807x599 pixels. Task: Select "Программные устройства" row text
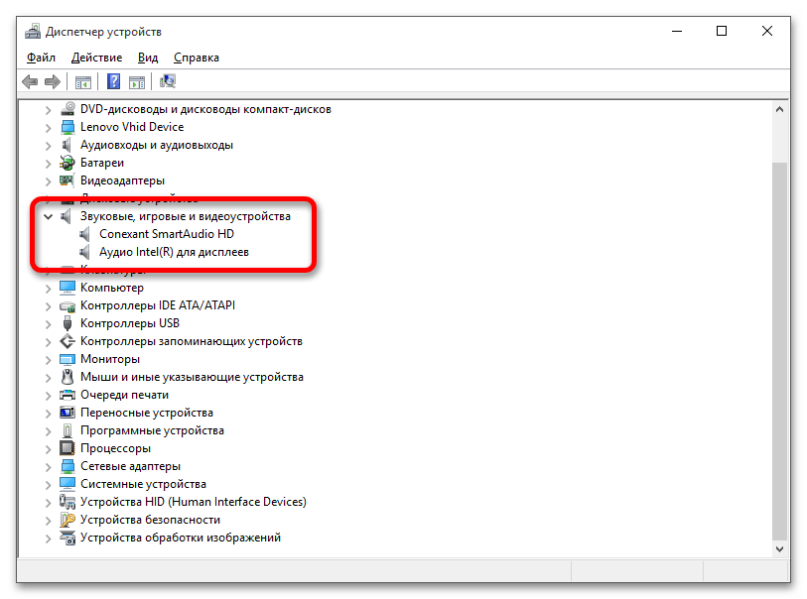click(152, 430)
